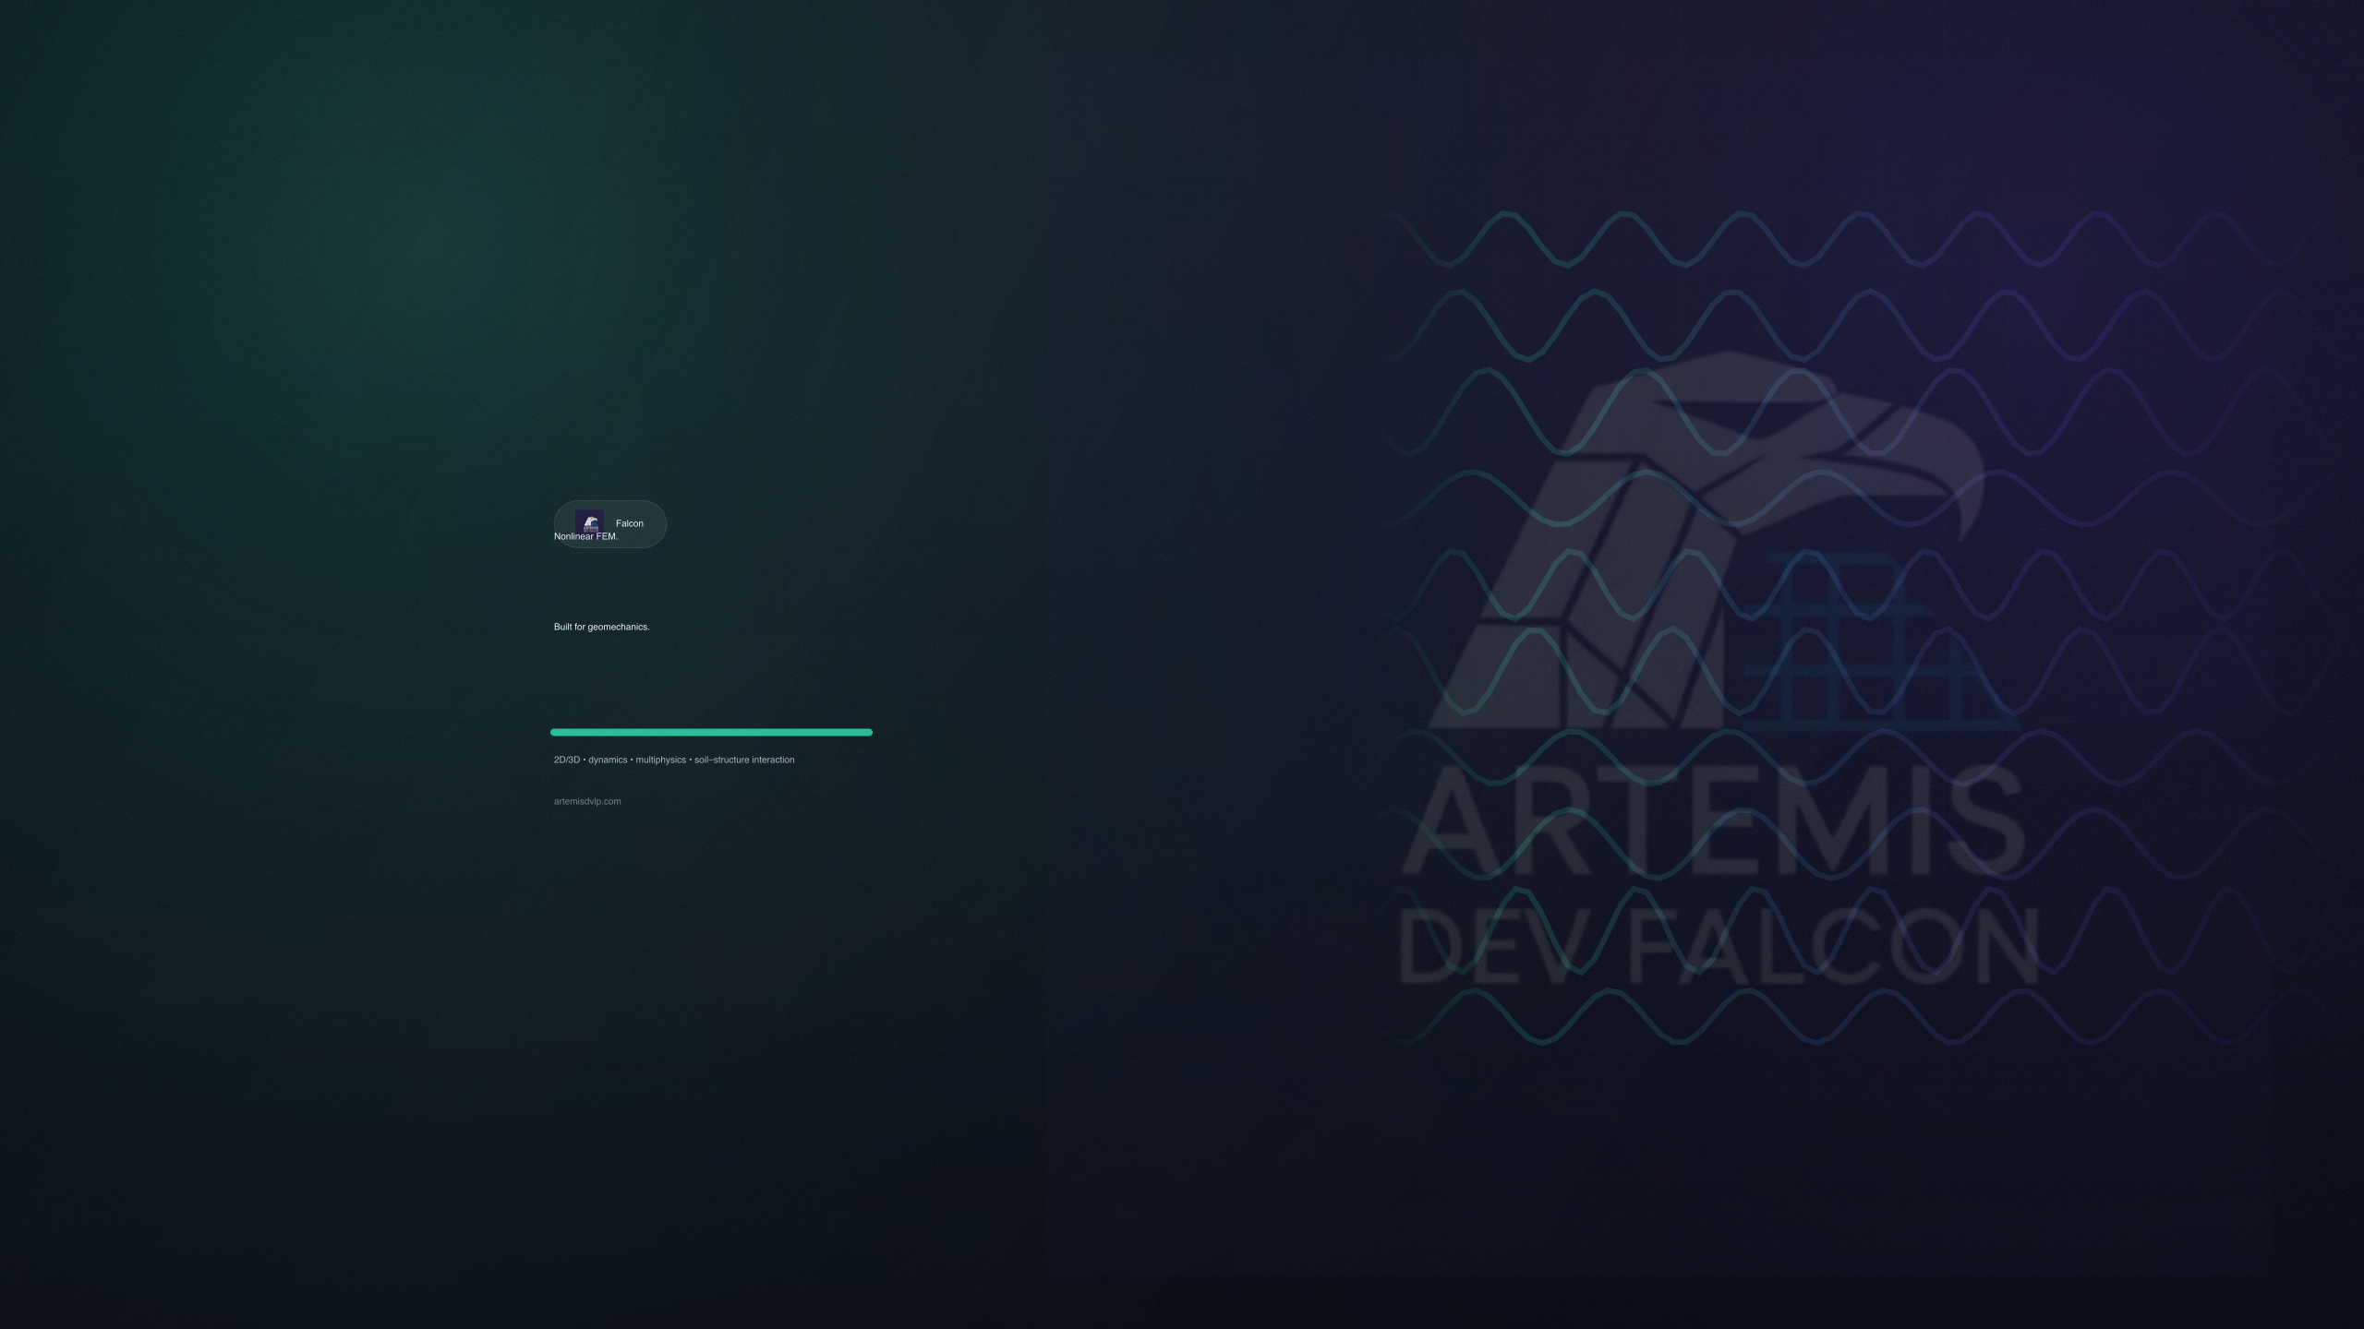
Task: Click the small Artemis falcon logo icon
Action: (589, 522)
